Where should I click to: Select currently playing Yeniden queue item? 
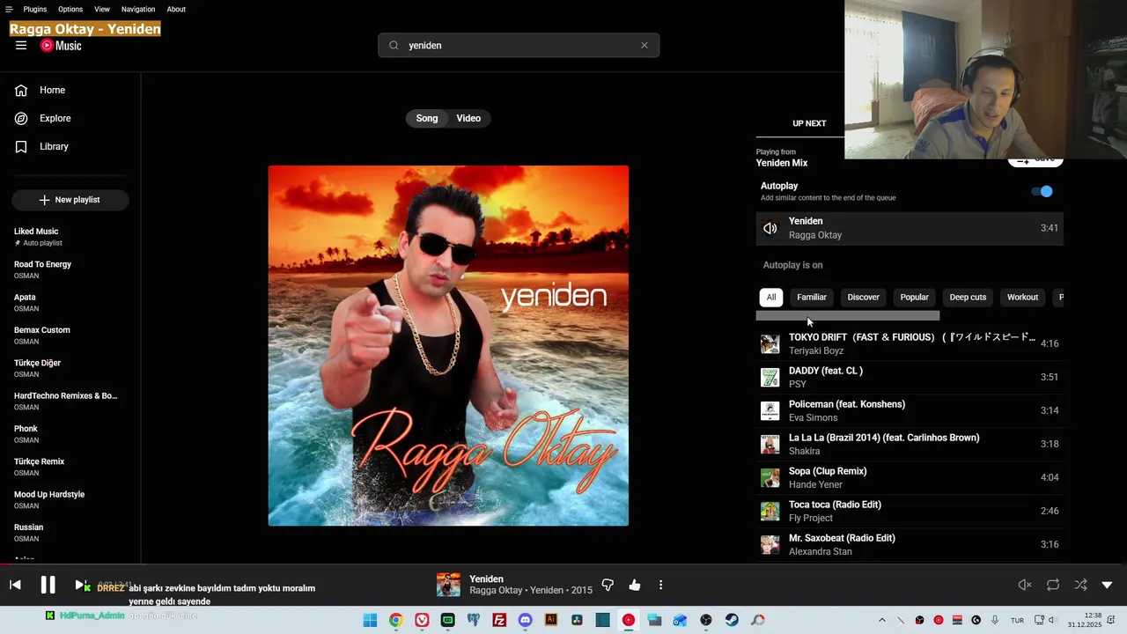coord(910,228)
